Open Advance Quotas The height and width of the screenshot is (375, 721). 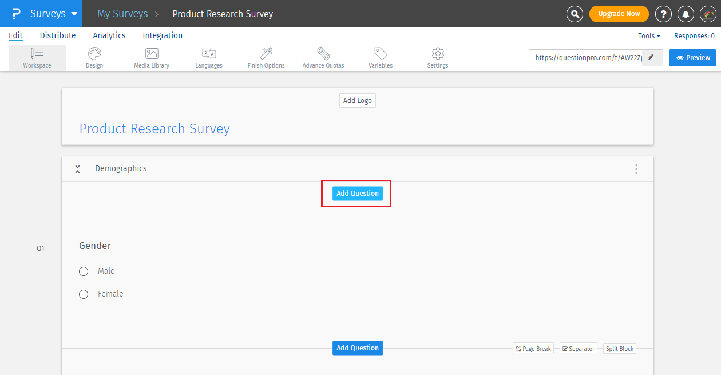pyautogui.click(x=323, y=57)
